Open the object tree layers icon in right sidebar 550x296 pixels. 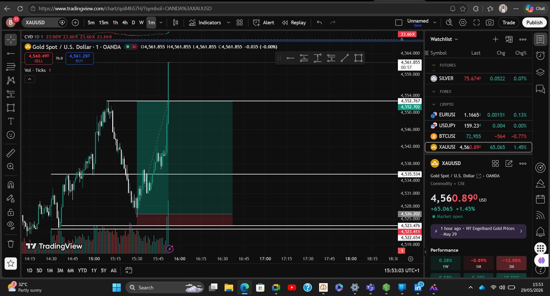click(540, 73)
